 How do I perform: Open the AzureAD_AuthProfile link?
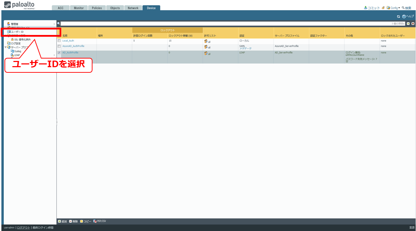pyautogui.click(x=73, y=46)
